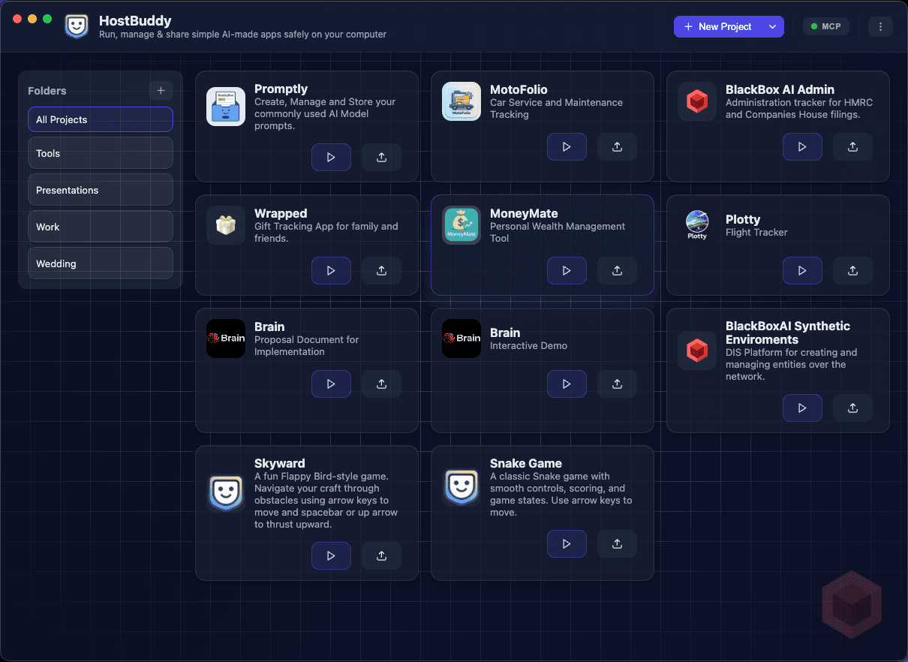Click 'Personal Wealth Management Tool' description
Viewport: 908px width, 662px height.
[558, 232]
